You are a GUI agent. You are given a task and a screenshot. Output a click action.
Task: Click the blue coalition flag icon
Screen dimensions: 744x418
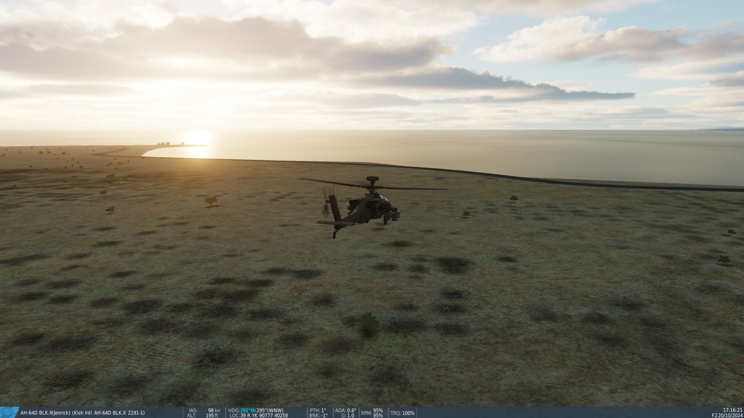tap(9, 412)
